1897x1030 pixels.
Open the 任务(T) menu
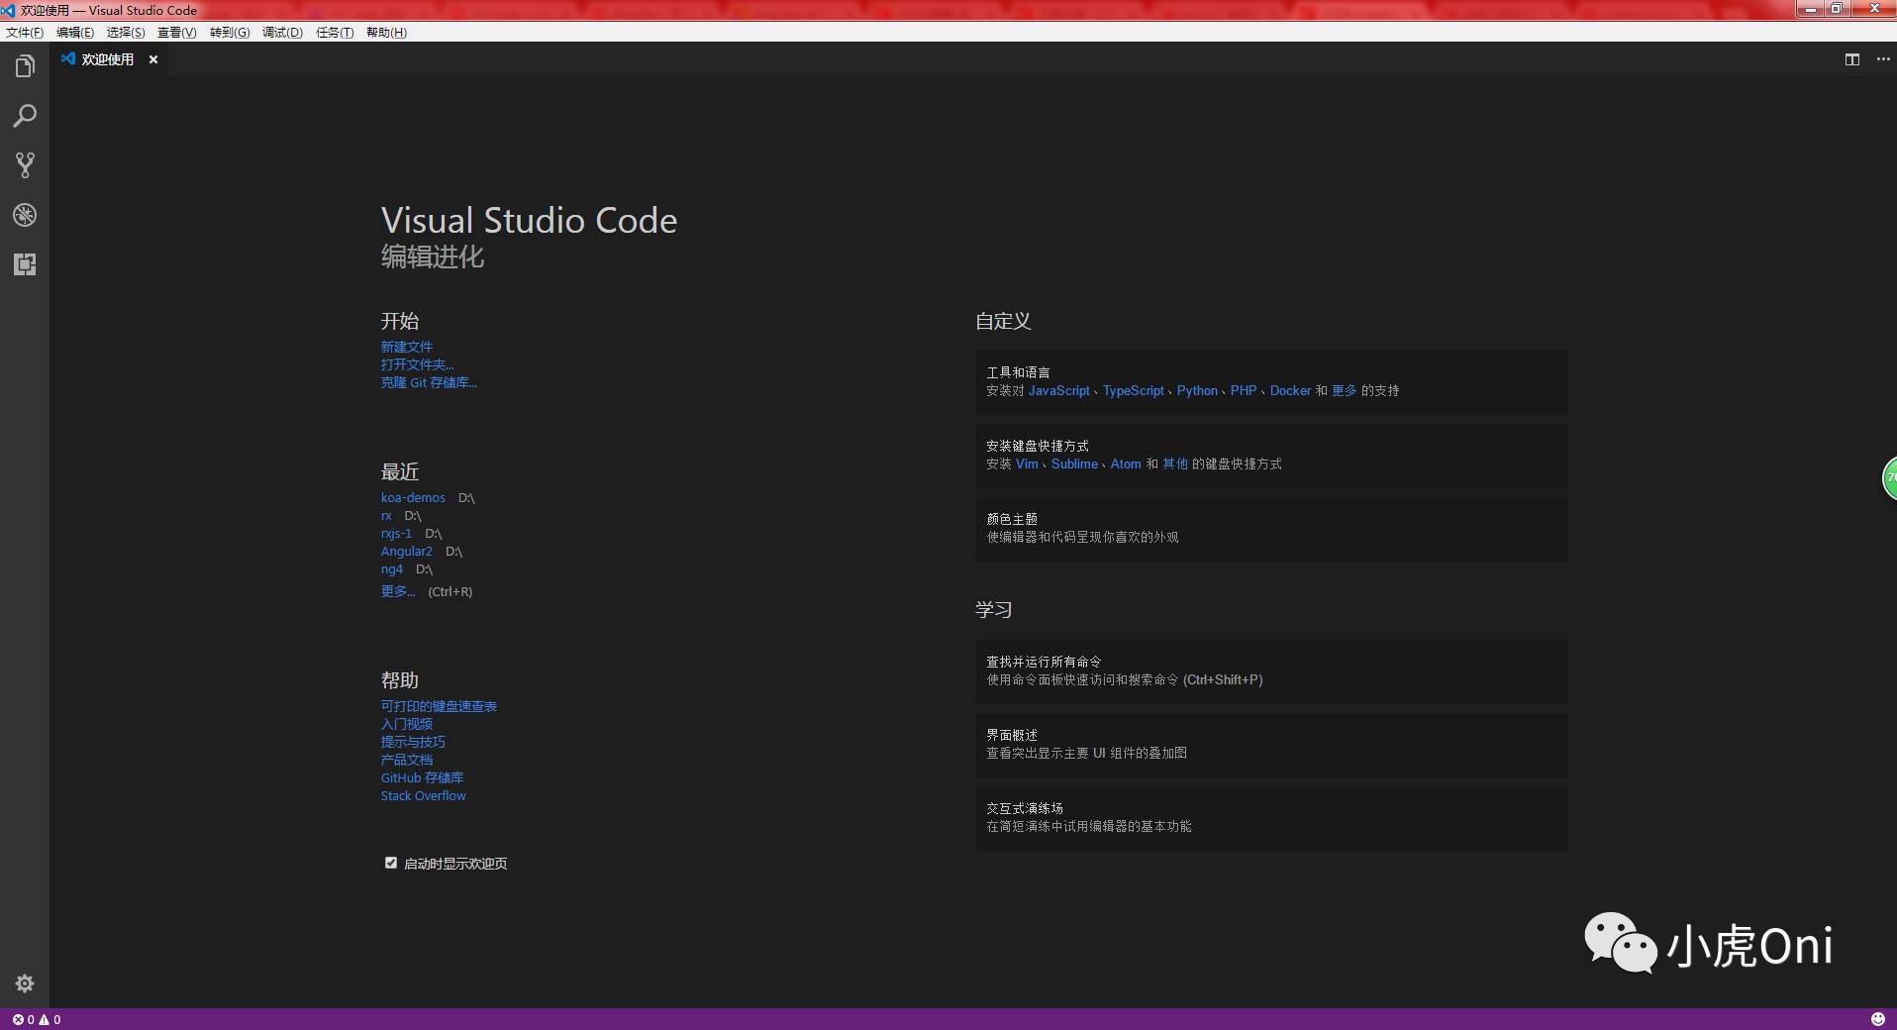coord(335,33)
